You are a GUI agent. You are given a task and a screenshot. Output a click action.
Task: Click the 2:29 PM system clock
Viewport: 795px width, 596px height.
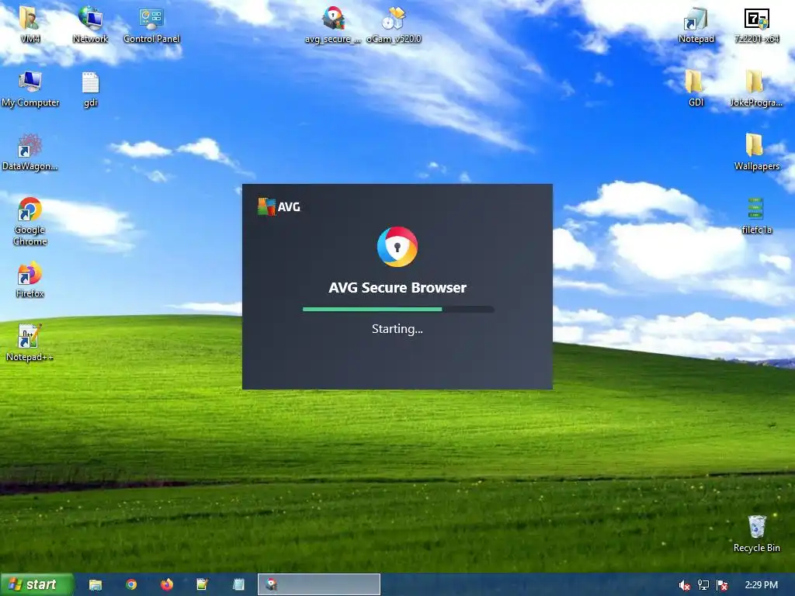pyautogui.click(x=761, y=585)
